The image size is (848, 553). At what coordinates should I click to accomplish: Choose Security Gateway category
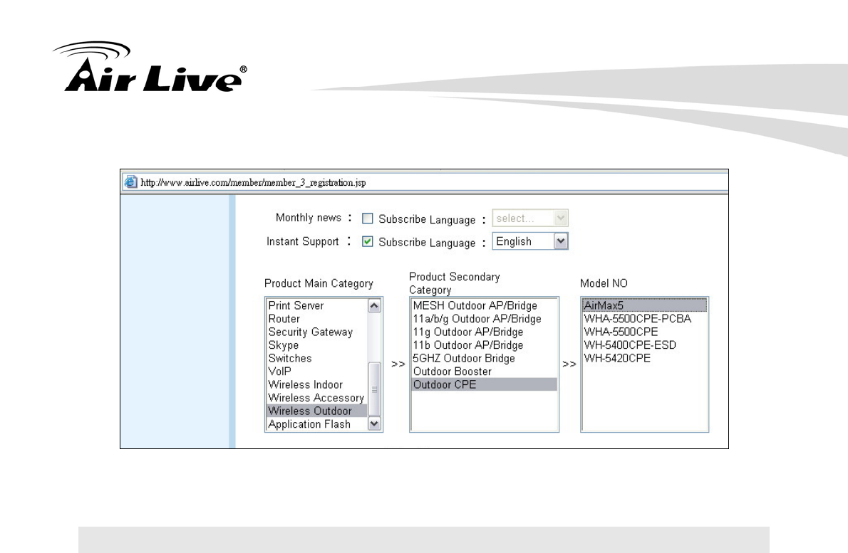coord(317,332)
